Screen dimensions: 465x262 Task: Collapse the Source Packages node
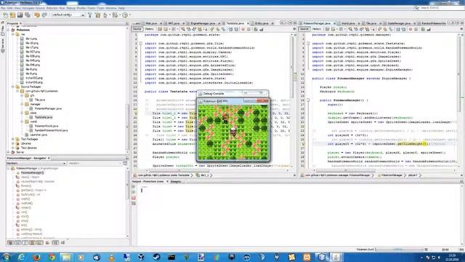click(x=13, y=87)
